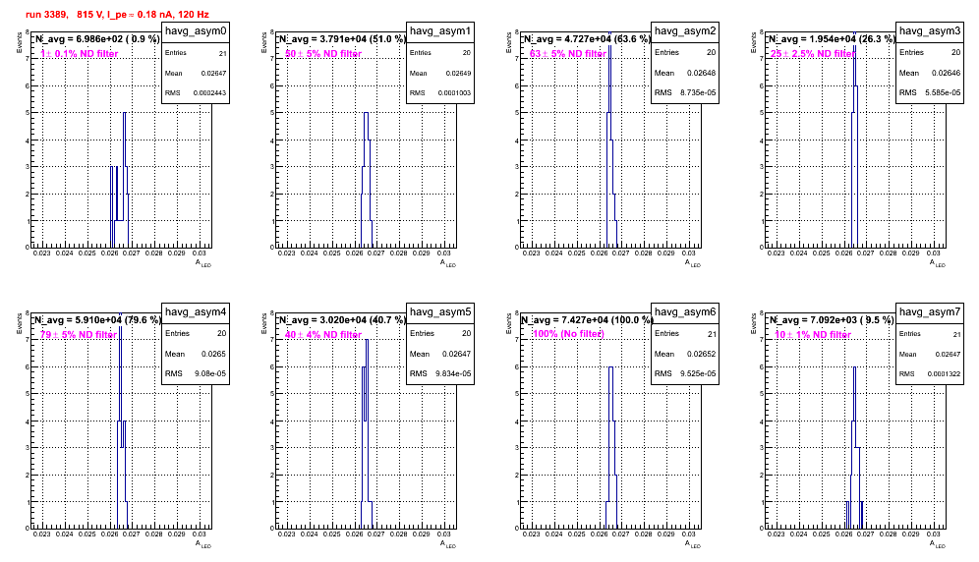
Task: Select the havg_asym7 stats box title
Action: (x=930, y=312)
